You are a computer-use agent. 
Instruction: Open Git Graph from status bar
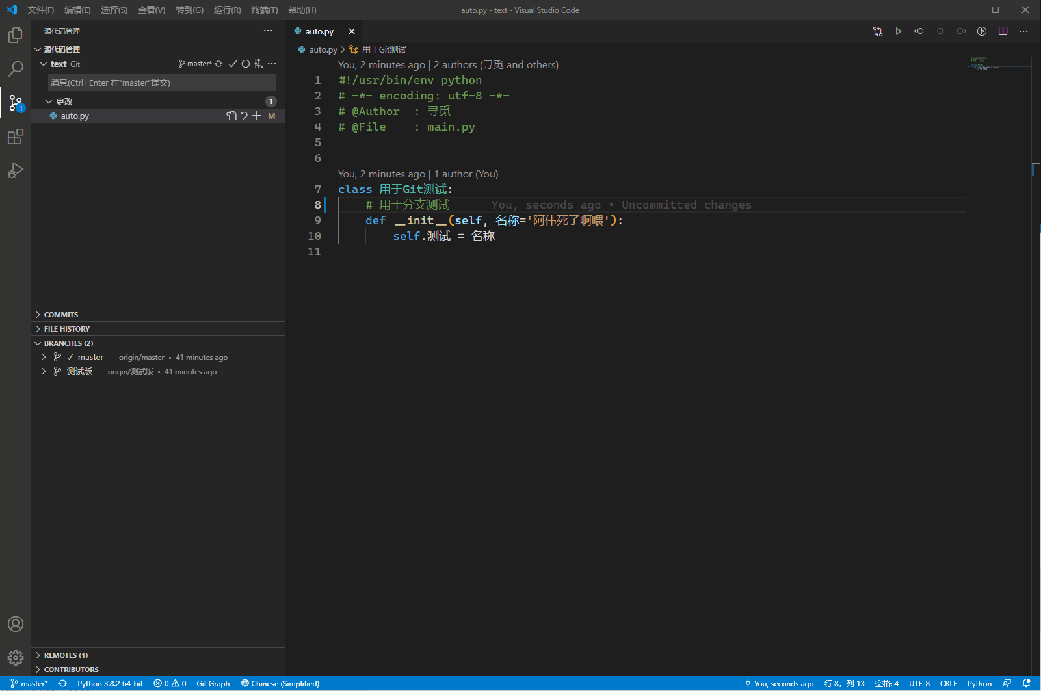213,684
